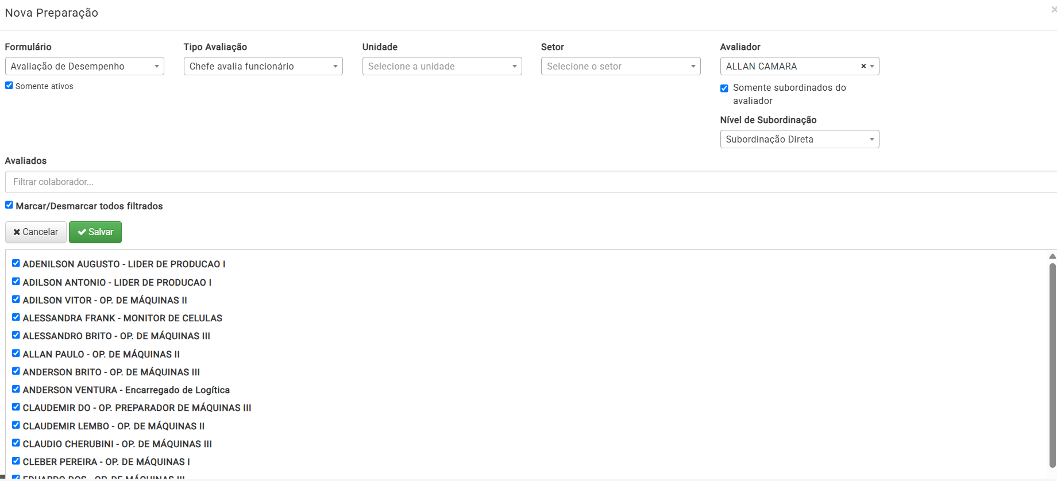Expand the Tipo Avaliação dropdown
Screen dimensions: 1057x481
tap(263, 67)
